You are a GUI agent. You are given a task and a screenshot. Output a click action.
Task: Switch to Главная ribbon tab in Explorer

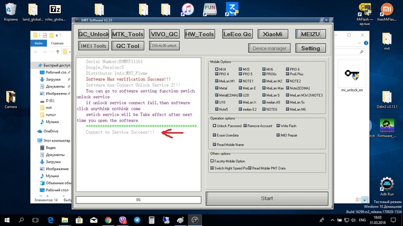point(57,43)
